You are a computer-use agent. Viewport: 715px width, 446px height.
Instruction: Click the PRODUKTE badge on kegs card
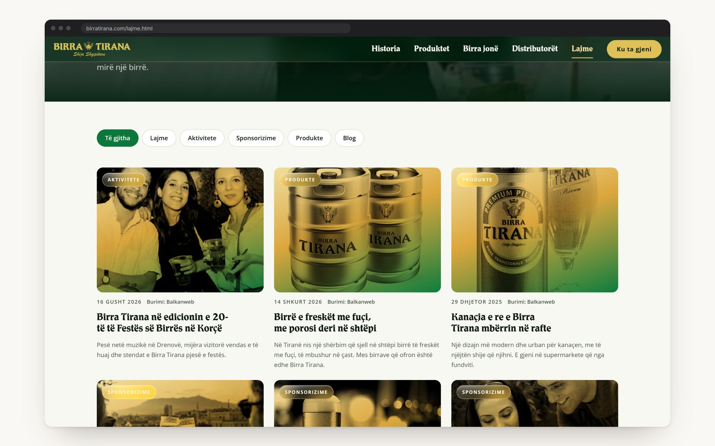[x=300, y=180]
